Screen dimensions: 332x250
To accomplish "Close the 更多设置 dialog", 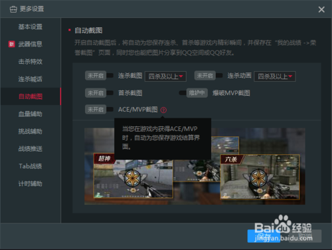I will (321, 9).
